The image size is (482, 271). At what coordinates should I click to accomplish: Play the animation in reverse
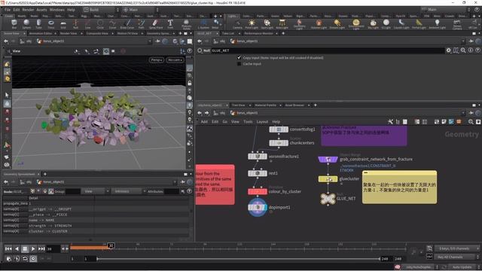point(17,248)
